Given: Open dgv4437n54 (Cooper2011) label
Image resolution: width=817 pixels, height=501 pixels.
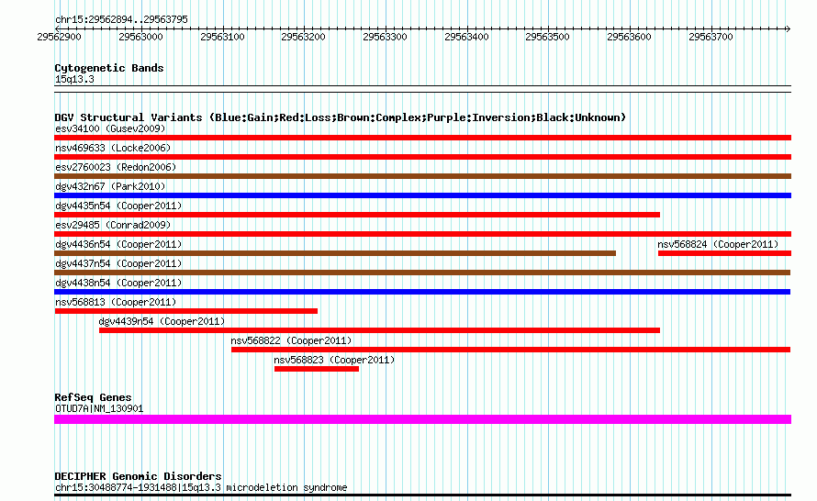Looking at the screenshot, I should click(x=118, y=263).
